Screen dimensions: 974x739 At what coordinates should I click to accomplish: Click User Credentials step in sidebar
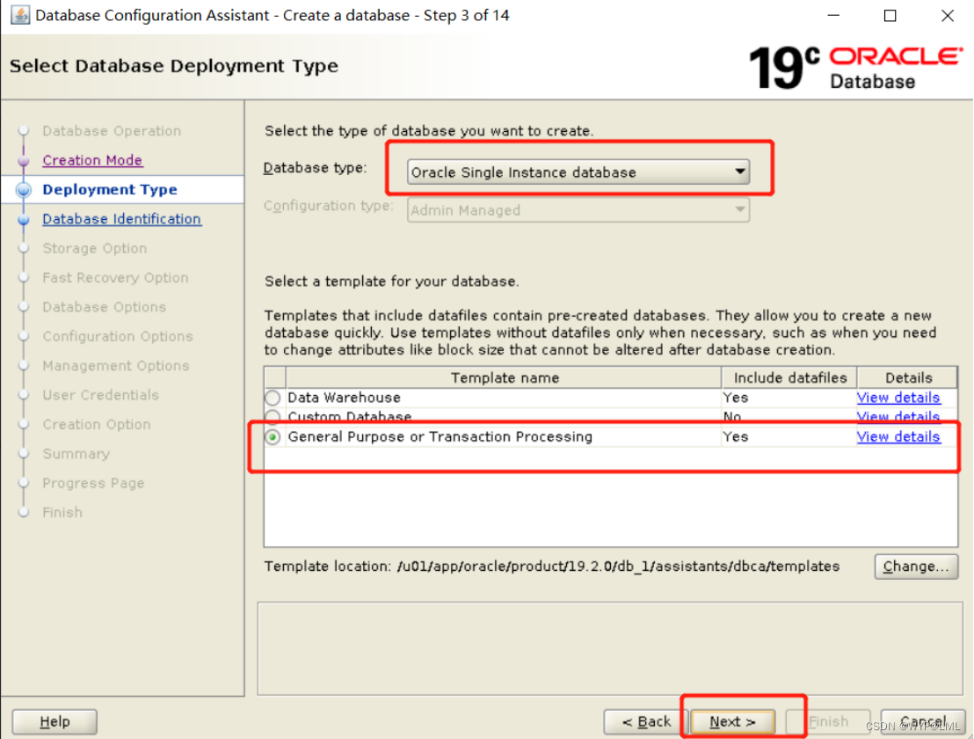[100, 395]
